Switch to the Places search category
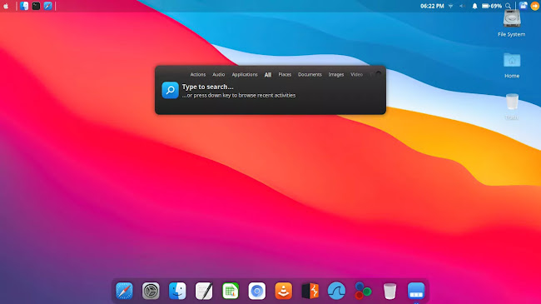 tap(285, 75)
